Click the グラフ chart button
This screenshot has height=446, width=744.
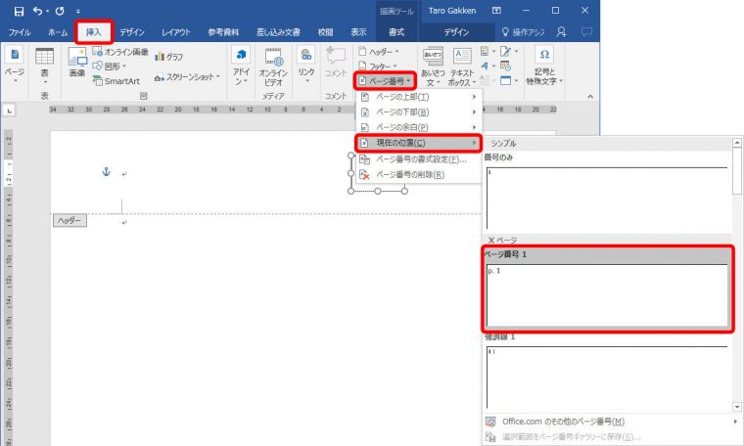tap(169, 57)
